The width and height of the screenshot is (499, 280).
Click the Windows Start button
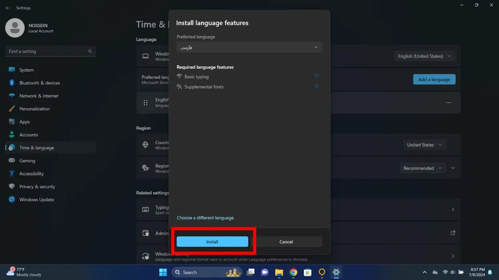163,272
